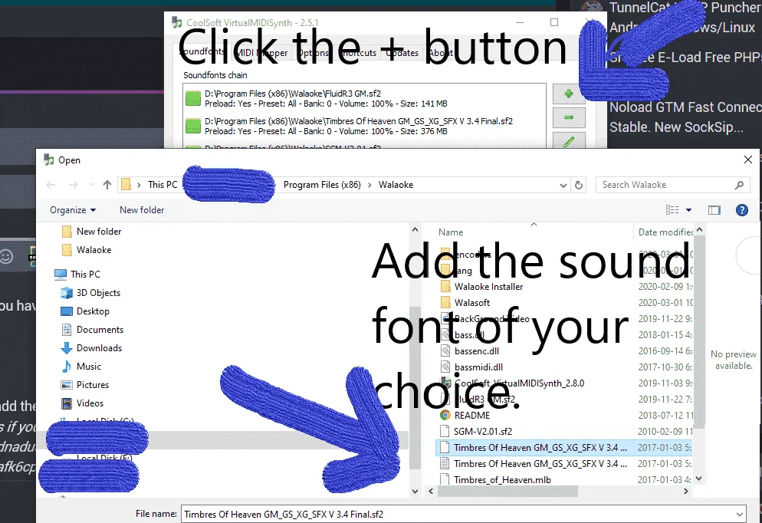The height and width of the screenshot is (523, 762).
Task: Click navigation pane scroll up arrow
Action: tap(415, 230)
